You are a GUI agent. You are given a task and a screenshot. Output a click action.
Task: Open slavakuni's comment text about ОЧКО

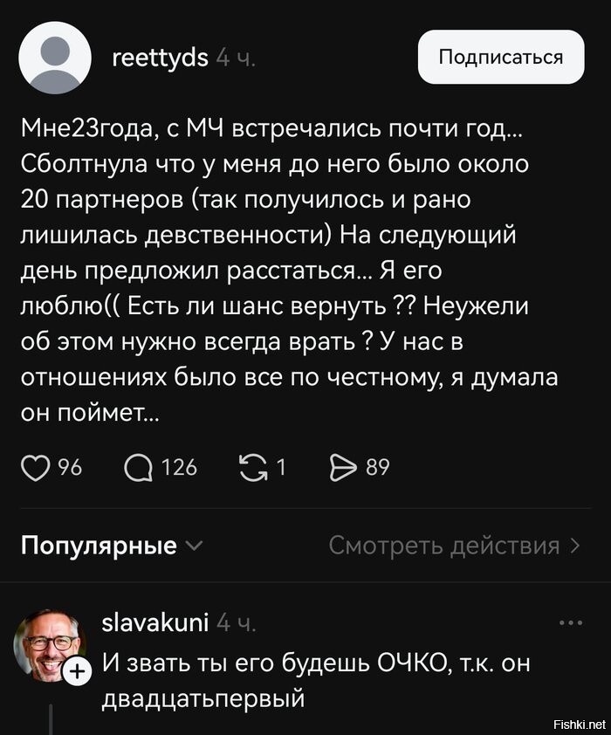(316, 681)
